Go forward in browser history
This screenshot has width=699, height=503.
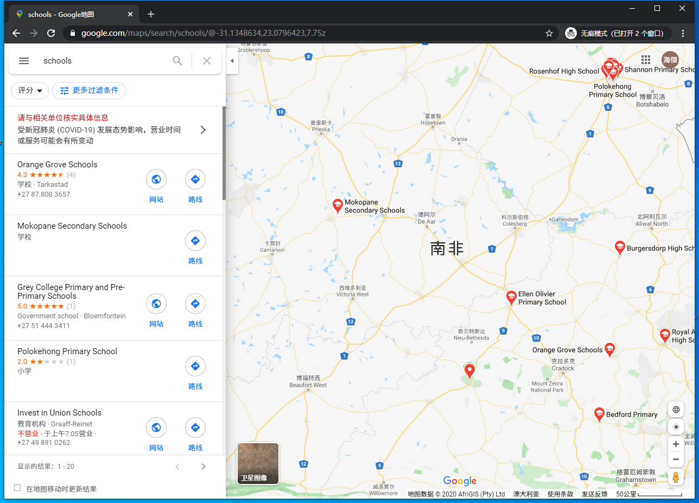pos(34,33)
